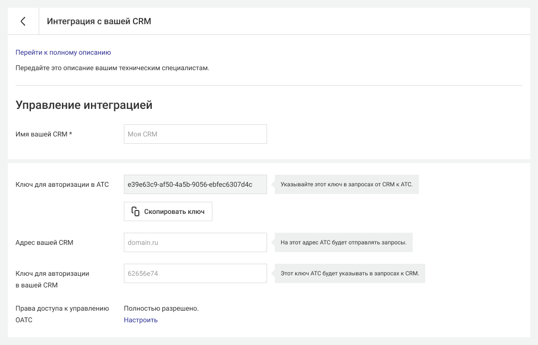Click the copy icon in Скопировать ключ
This screenshot has height=345, width=538.
pyautogui.click(x=135, y=211)
